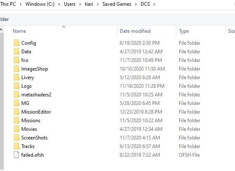
Task: Select the failed.ofsh file icon
Action: tap(16, 155)
